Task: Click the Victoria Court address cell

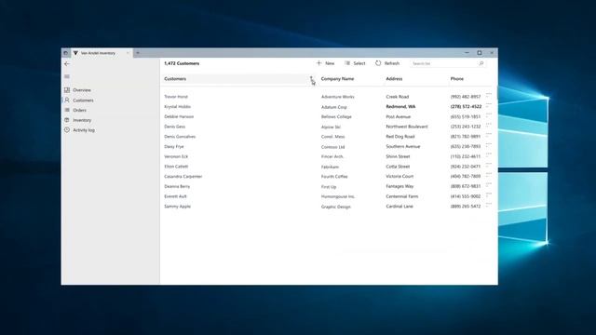Action: click(x=400, y=176)
